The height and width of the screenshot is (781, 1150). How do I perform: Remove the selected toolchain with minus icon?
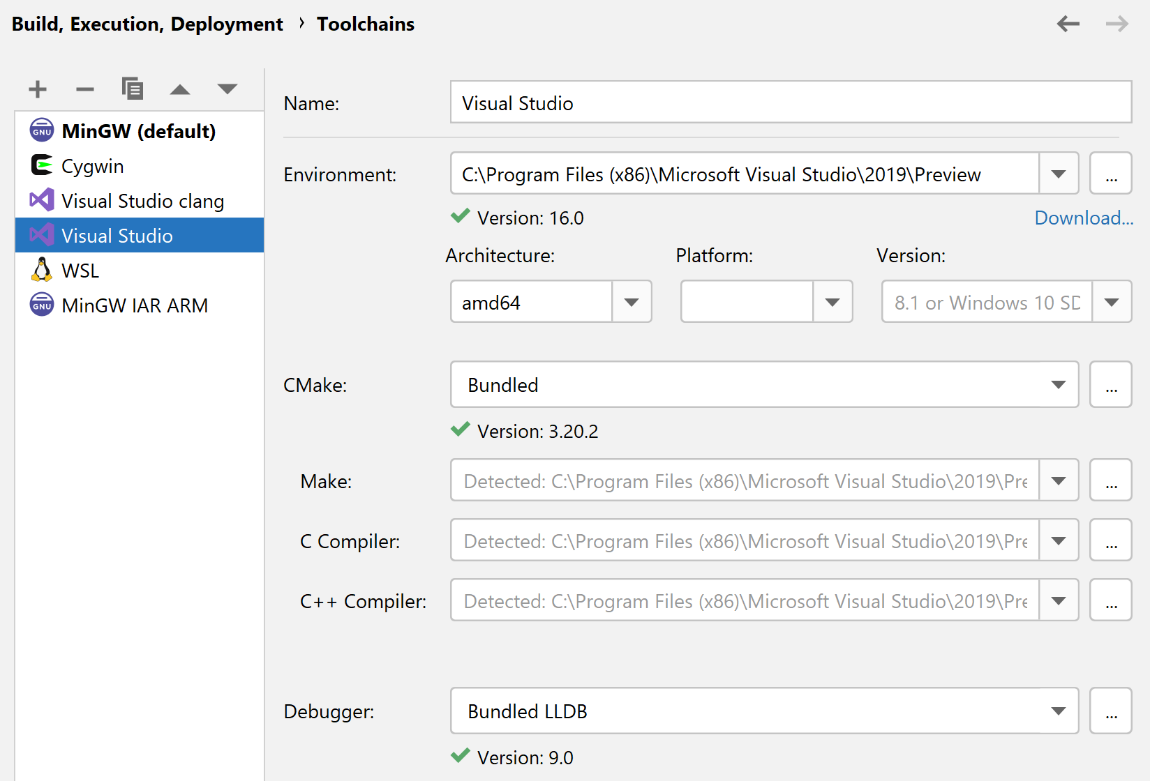[x=84, y=89]
